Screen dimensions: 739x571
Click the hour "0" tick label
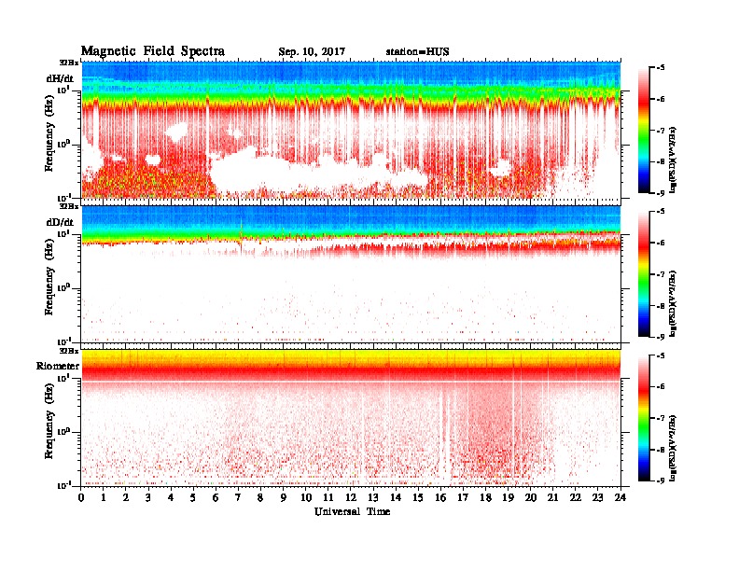coord(81,497)
